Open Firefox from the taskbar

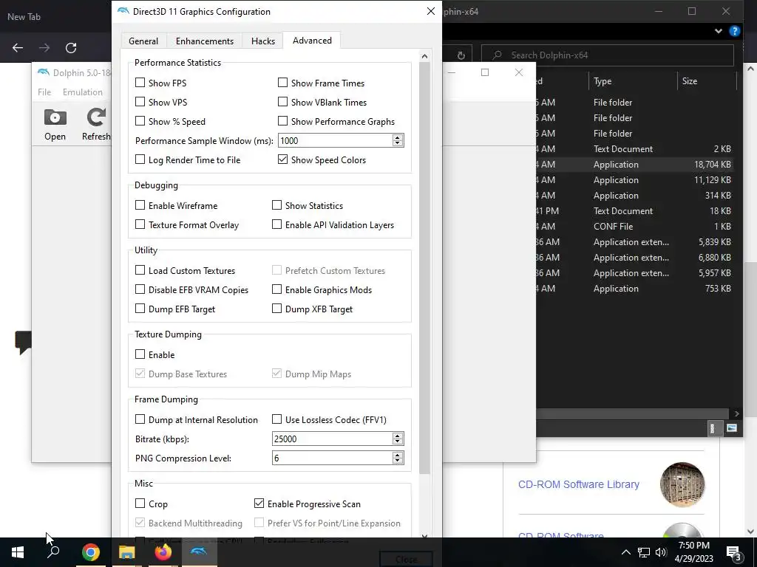[x=163, y=552]
